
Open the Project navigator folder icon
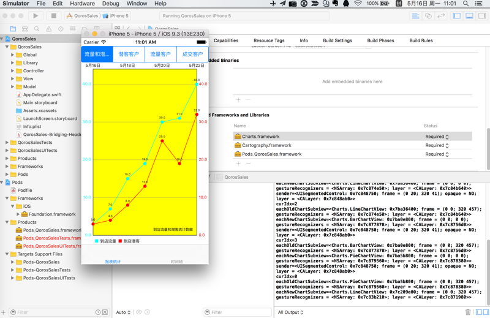tap(13, 29)
